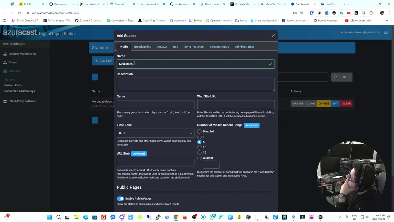The image size is (394, 222).
Task: Click the Third-Party Software grid icon
Action: coord(5,101)
